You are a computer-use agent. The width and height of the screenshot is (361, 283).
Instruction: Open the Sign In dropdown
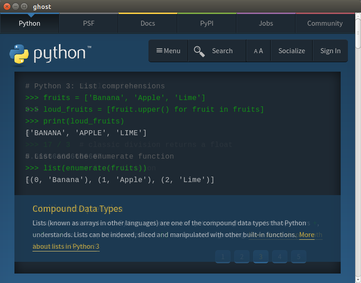click(x=330, y=51)
